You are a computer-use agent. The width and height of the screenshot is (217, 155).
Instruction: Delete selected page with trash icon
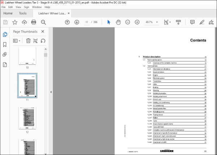pyautogui.click(x=28, y=41)
